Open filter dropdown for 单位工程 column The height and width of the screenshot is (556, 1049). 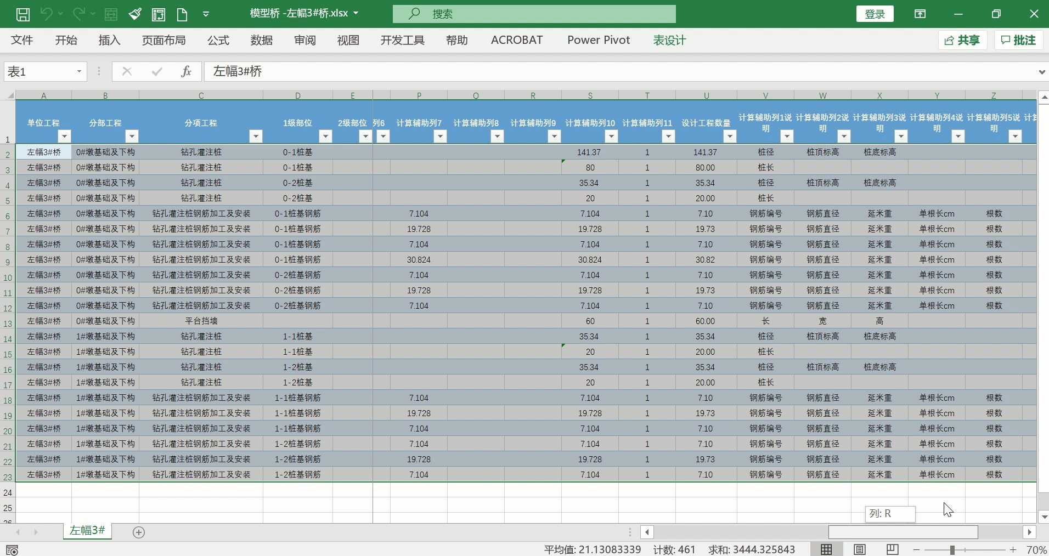point(64,136)
